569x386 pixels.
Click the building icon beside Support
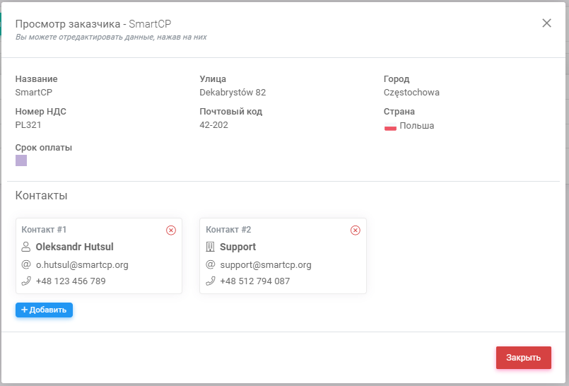[210, 247]
